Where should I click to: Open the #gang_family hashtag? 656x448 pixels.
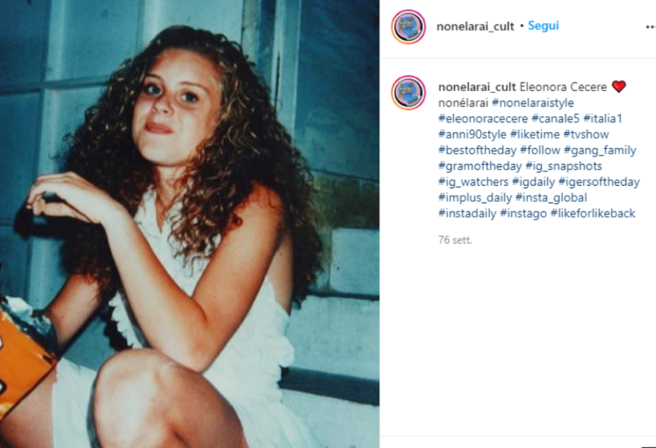[600, 150]
